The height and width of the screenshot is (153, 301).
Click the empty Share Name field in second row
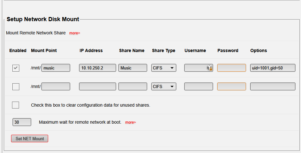[x=133, y=86]
